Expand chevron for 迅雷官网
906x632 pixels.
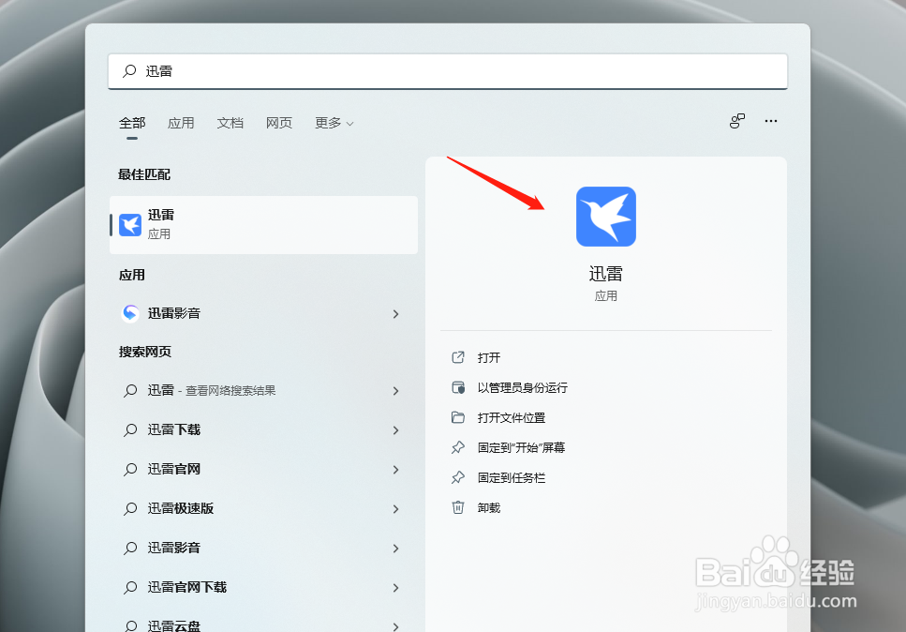click(395, 470)
